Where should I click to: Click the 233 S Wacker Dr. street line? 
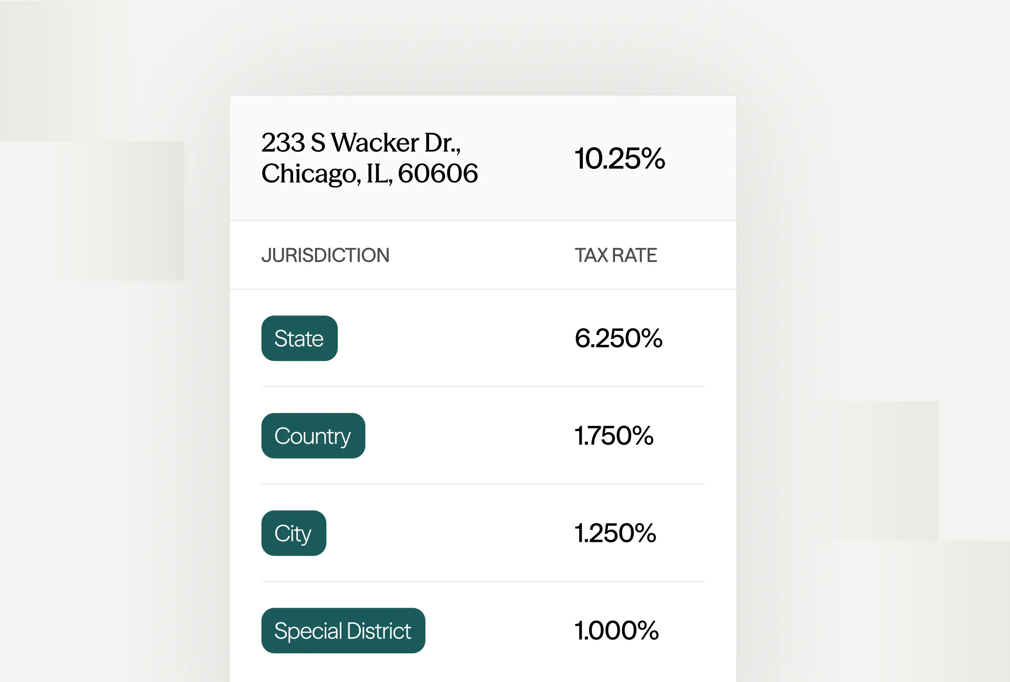click(x=361, y=142)
